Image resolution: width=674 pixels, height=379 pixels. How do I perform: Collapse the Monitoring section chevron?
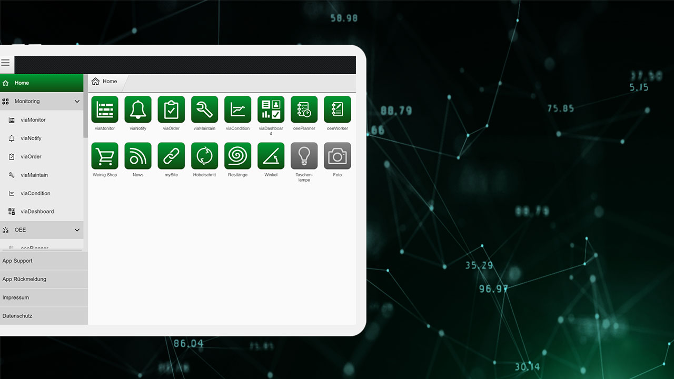coord(77,102)
